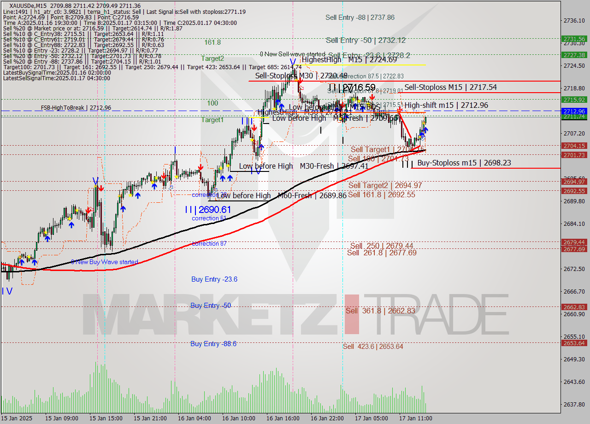Select the 'Buy Entry -23.6' label

(x=214, y=279)
